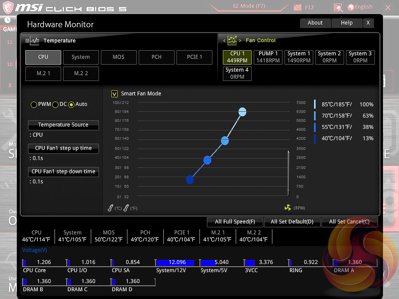
Task: Click the screenshot camera F12 icon
Action: [x=297, y=8]
